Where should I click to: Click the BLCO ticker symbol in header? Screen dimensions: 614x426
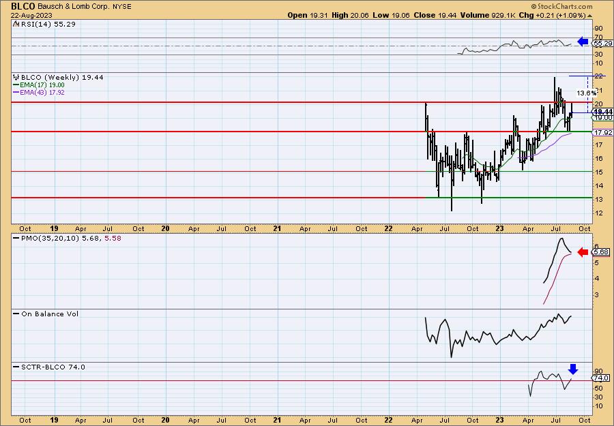23,6
